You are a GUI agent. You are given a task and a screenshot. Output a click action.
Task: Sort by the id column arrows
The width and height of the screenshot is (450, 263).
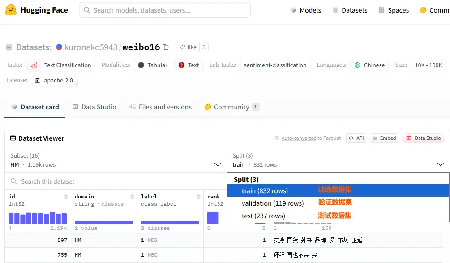point(66,197)
